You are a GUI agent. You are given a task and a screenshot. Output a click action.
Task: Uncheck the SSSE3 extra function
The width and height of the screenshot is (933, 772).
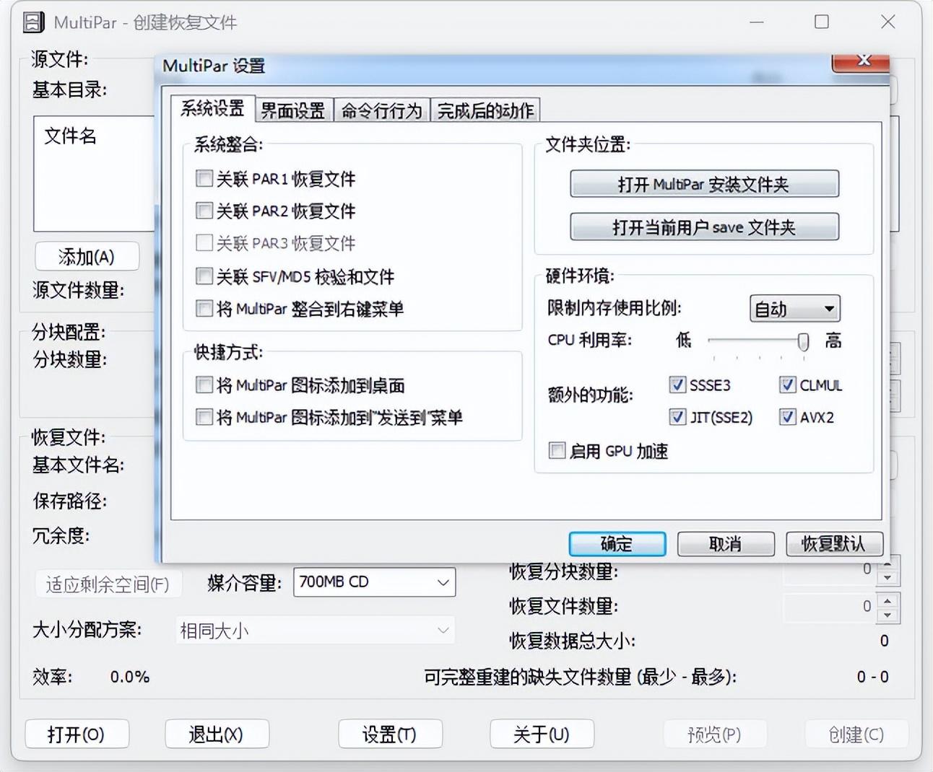(677, 385)
